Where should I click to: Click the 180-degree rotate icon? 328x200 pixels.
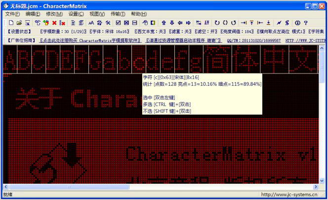point(225,23)
